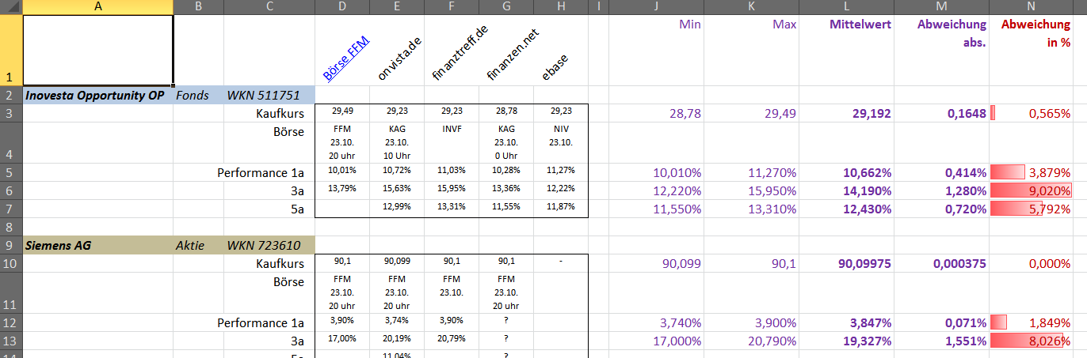This screenshot has width=1087, height=358.
Task: Open the Börse FFM hyperlink
Action: (x=347, y=59)
